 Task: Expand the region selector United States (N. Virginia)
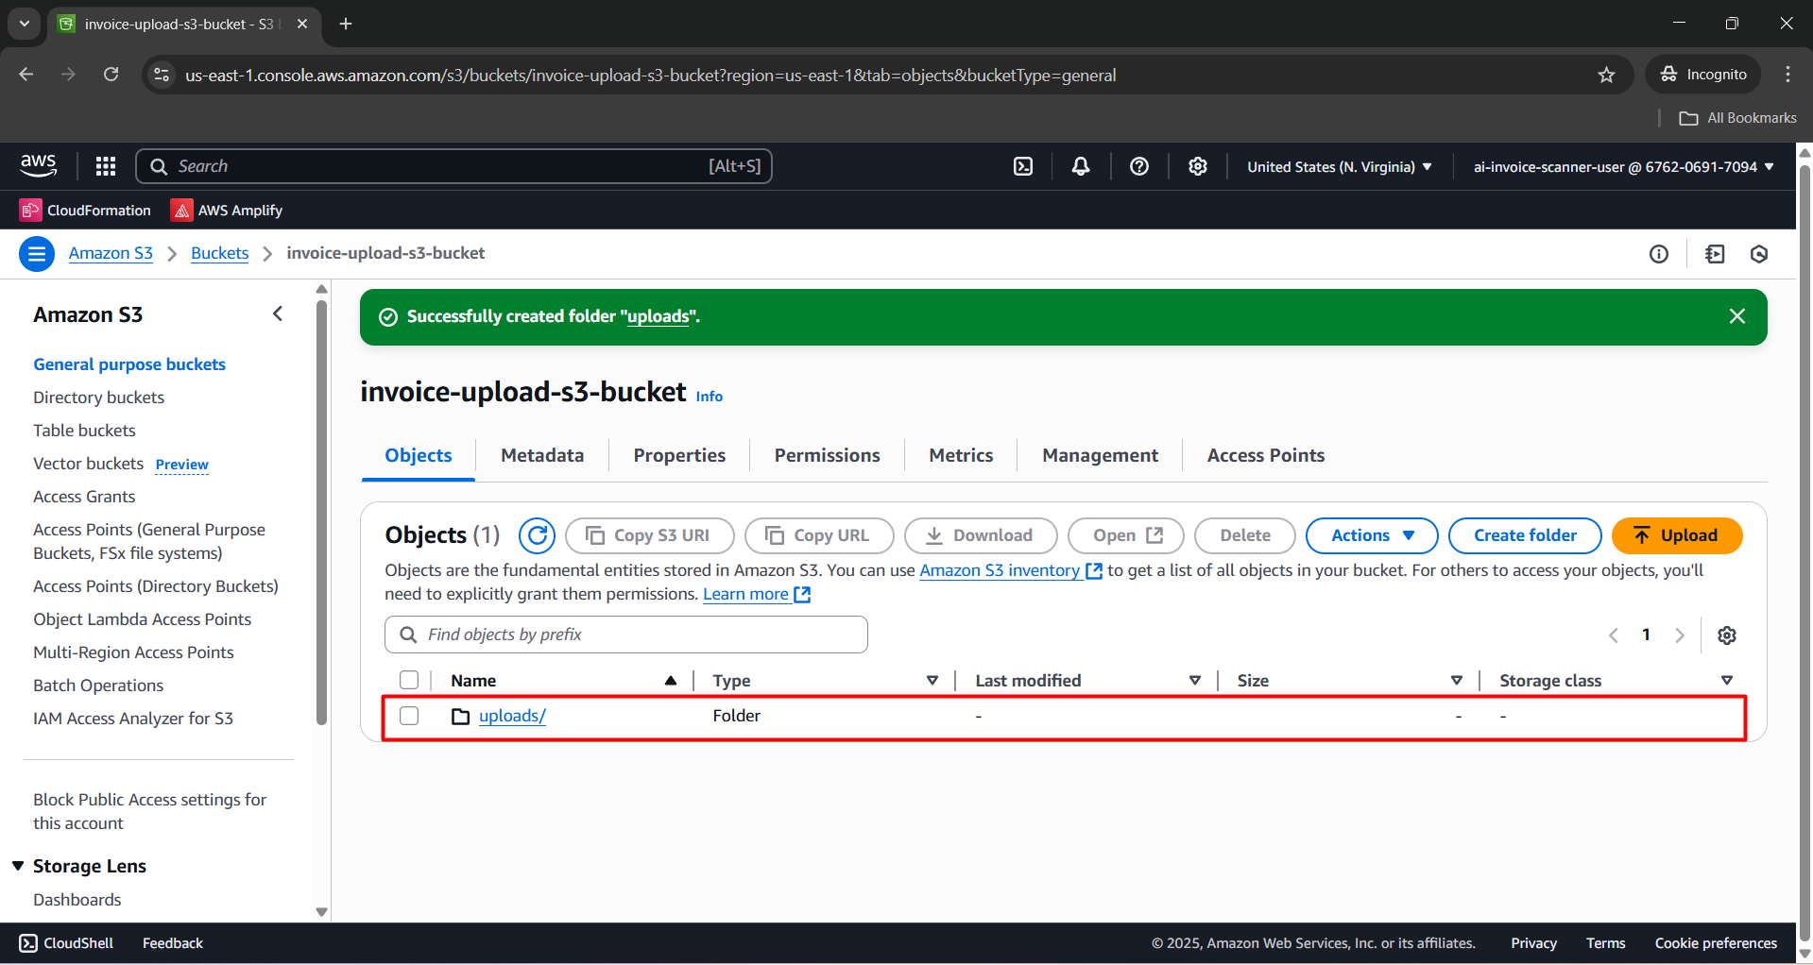(x=1339, y=167)
